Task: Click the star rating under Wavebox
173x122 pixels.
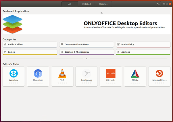Action: (x=14, y=83)
